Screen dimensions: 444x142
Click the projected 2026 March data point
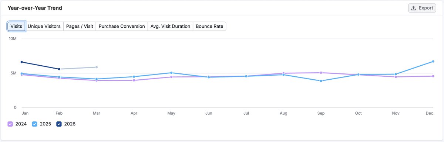[97, 67]
